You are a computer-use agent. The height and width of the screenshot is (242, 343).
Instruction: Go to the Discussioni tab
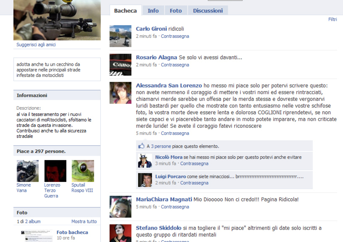tap(208, 11)
